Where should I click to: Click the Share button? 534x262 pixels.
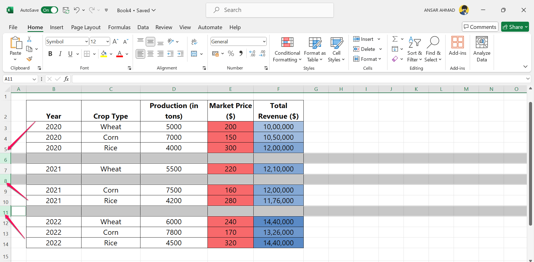515,27
